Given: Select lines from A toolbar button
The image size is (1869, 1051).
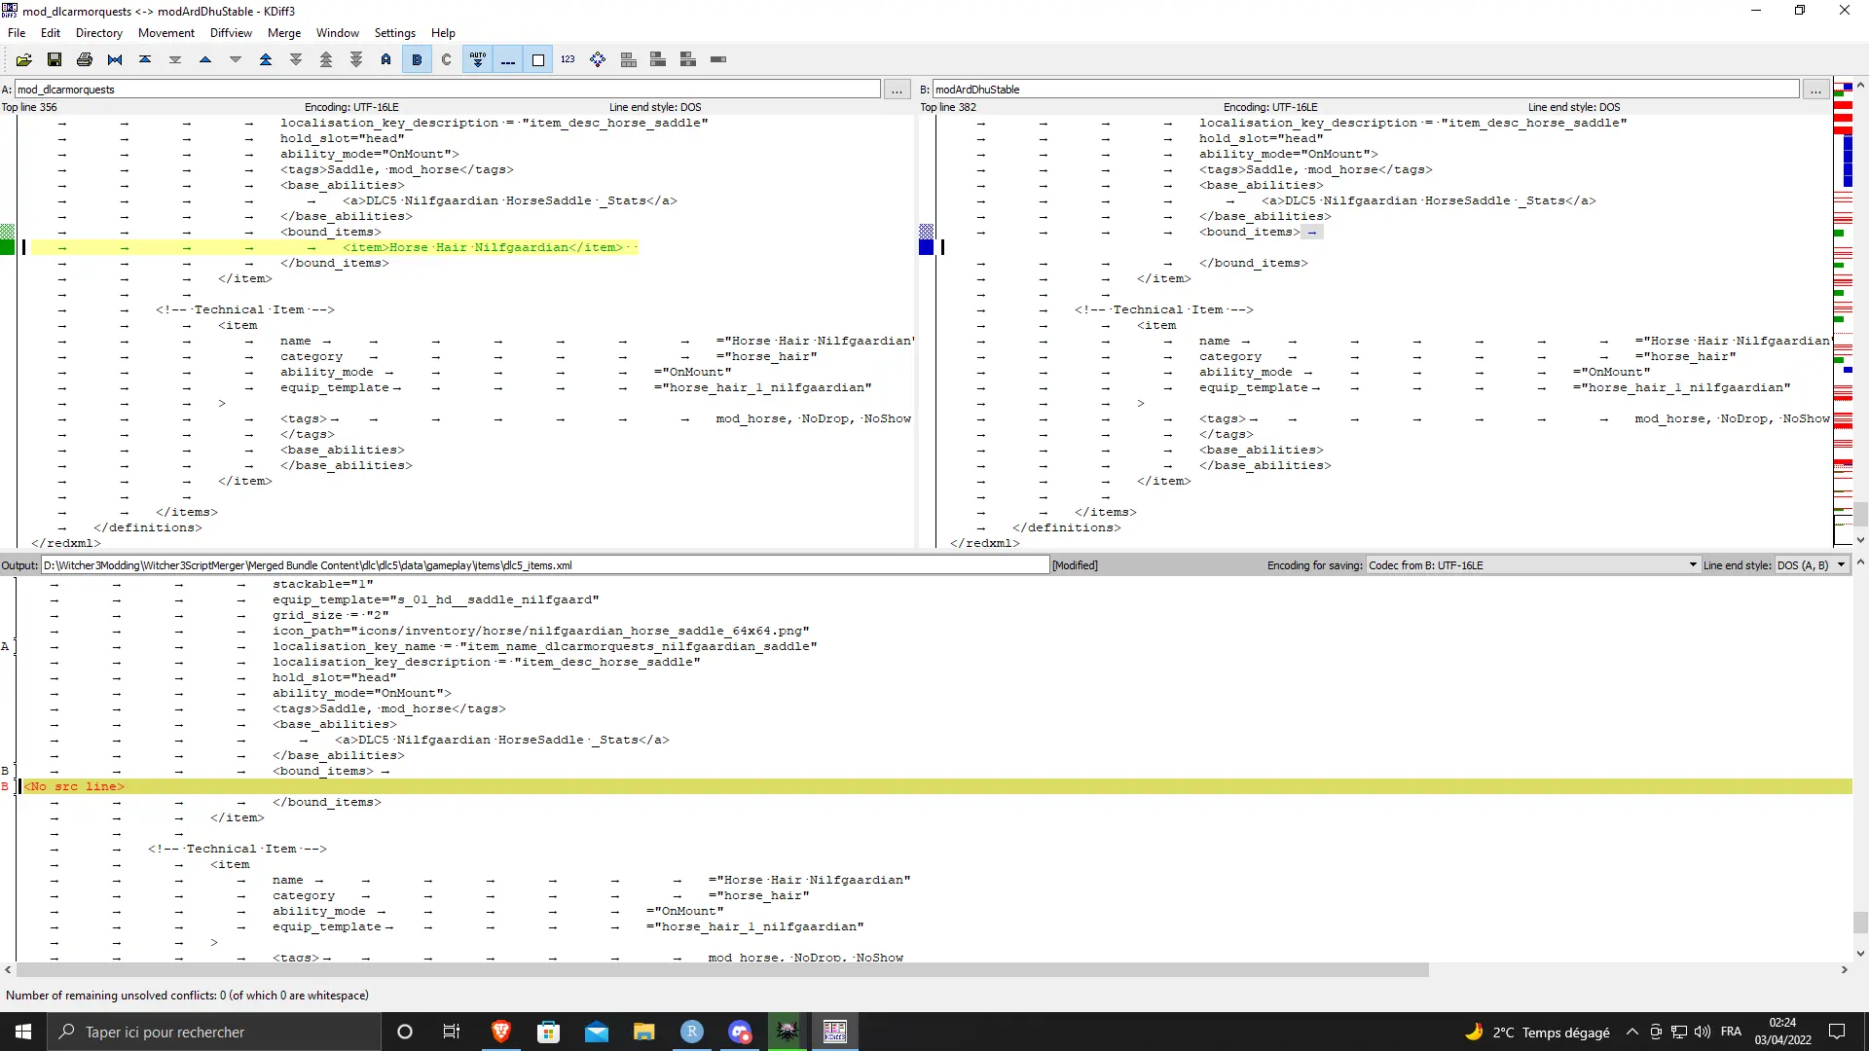Looking at the screenshot, I should coord(386,59).
